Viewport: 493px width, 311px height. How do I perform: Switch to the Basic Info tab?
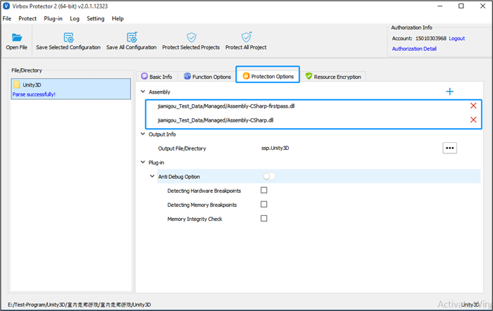pos(157,77)
